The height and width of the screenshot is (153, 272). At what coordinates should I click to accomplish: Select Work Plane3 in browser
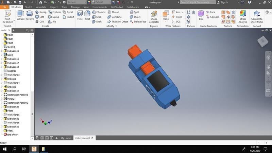pos(12,75)
